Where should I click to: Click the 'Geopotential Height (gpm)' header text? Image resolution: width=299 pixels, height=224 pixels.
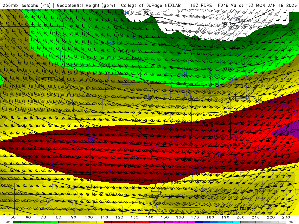86,6
